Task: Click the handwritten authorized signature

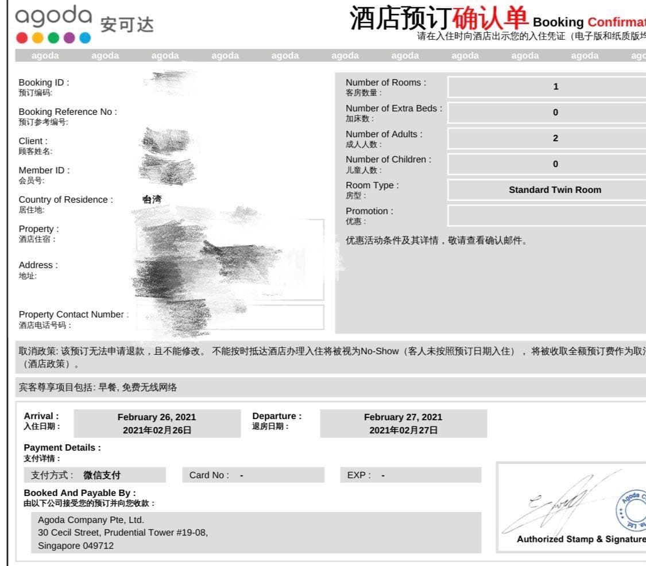Action: 560,505
